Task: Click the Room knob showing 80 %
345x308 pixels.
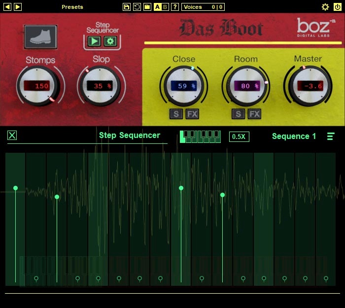Action: tap(247, 86)
